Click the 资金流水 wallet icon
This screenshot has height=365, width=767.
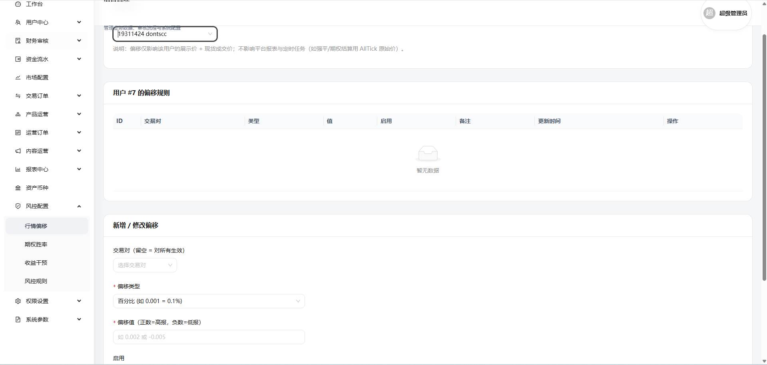pos(18,59)
